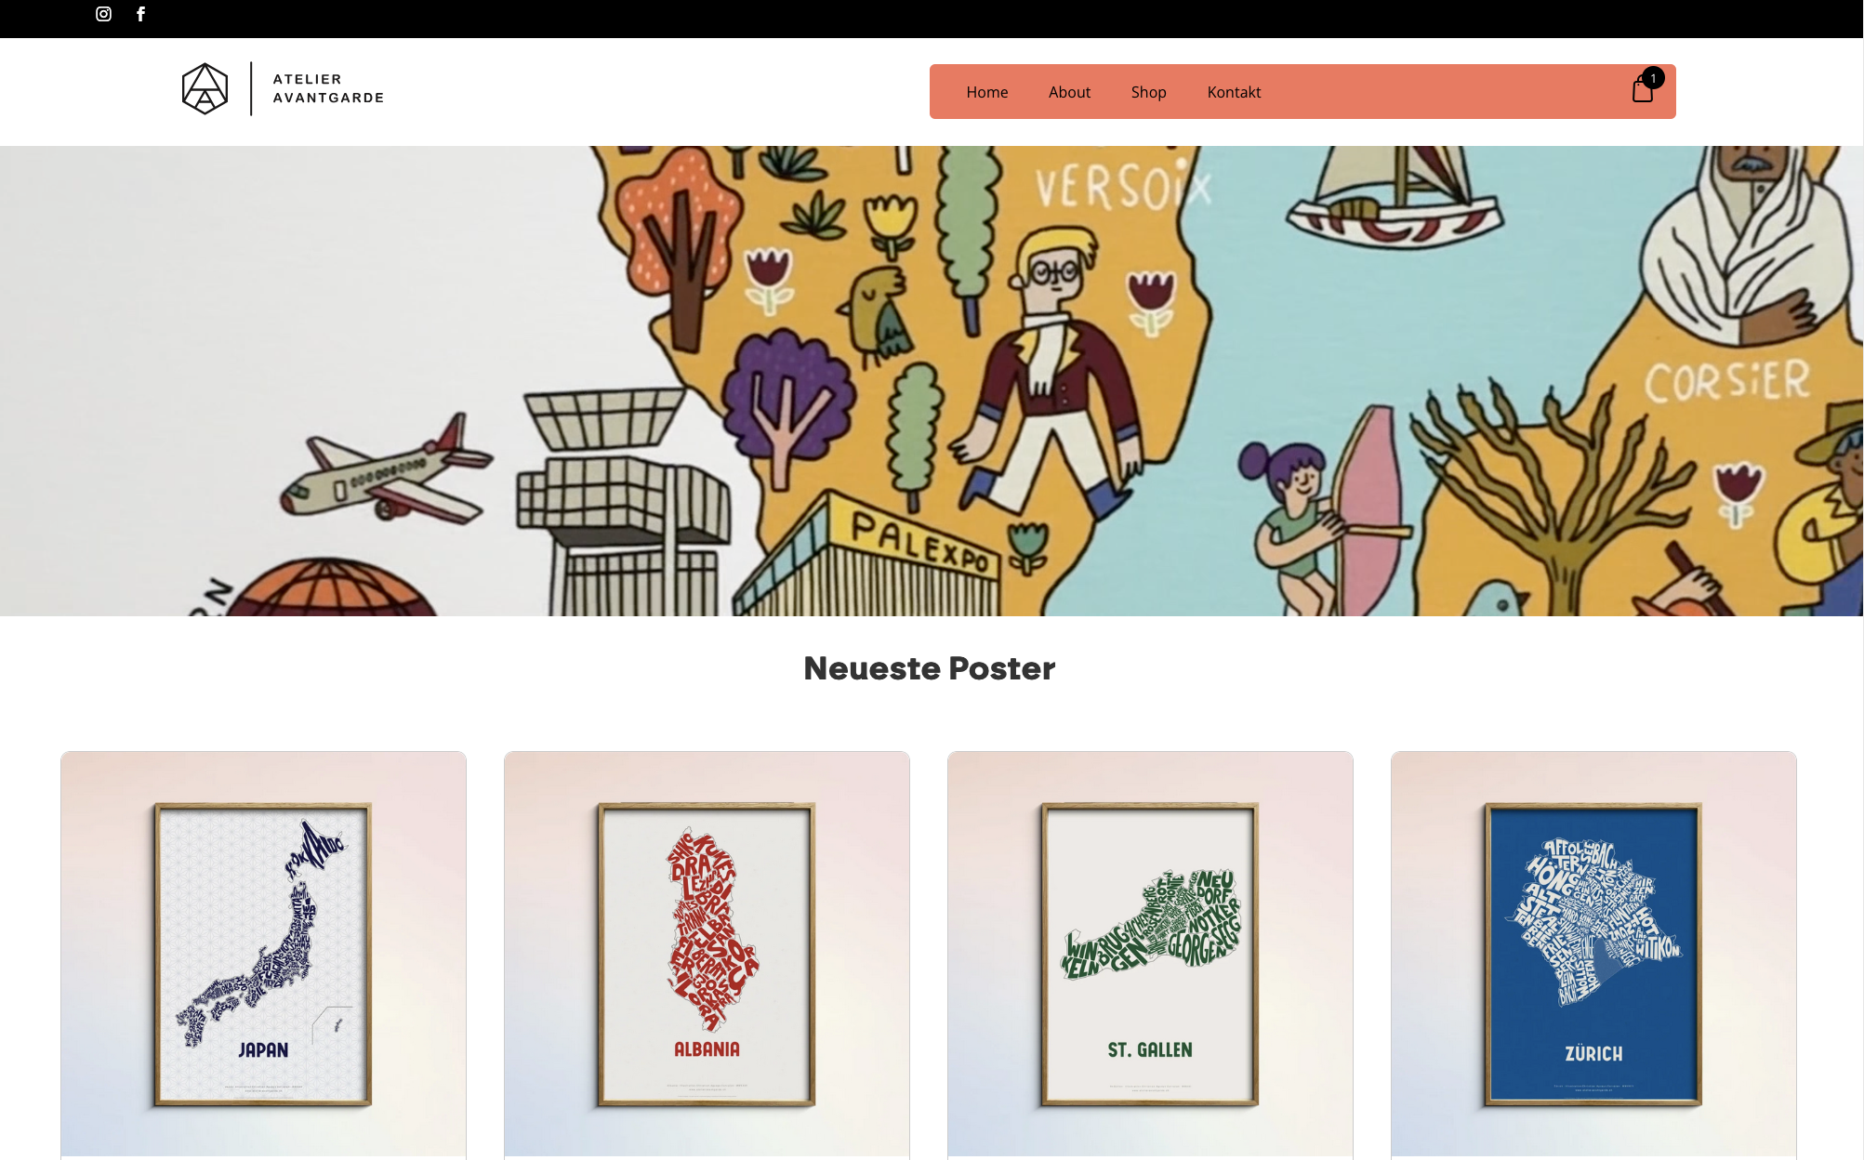Image resolution: width=1864 pixels, height=1160 pixels.
Task: Click the Corsier label on banner map
Action: 1728,381
